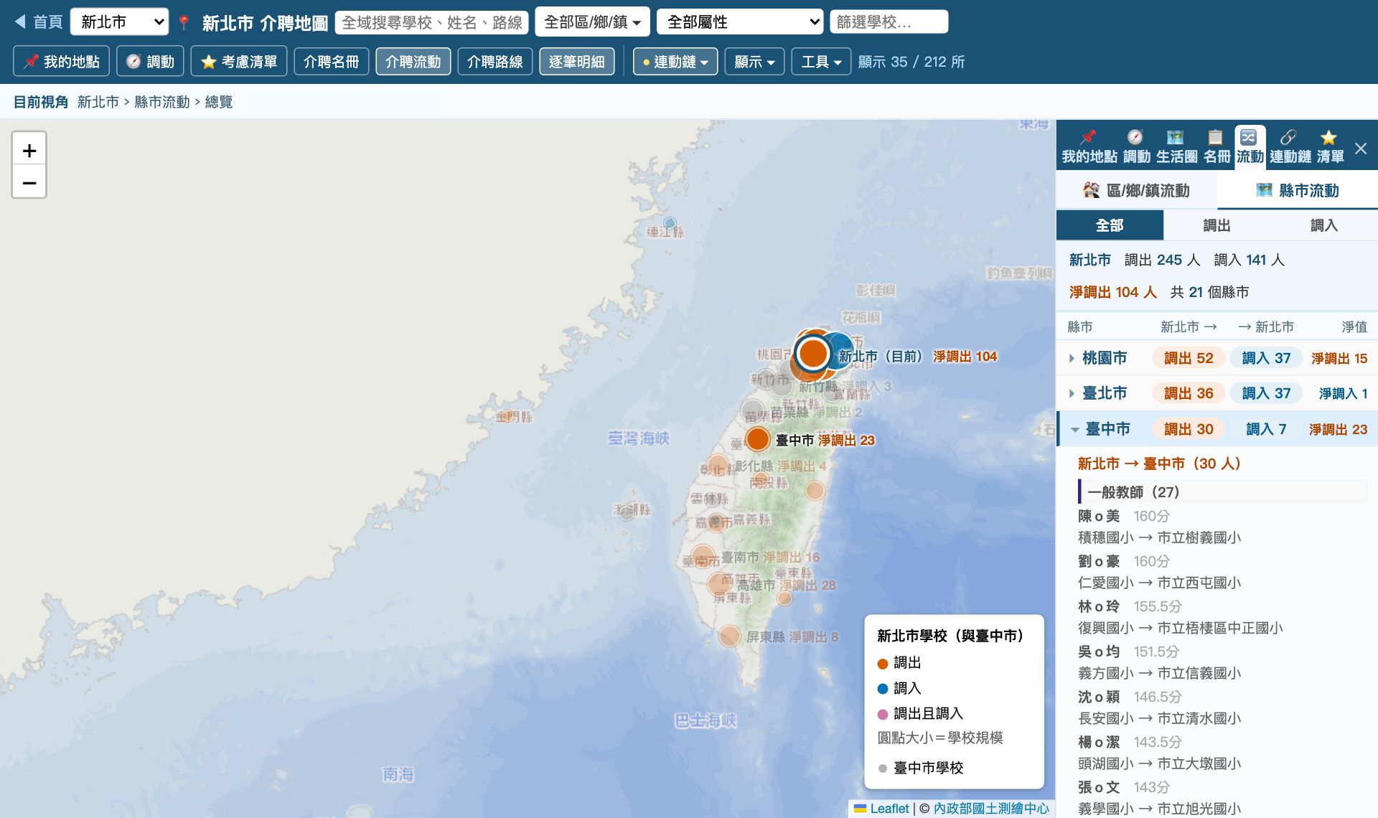Zoom out the map with minus button
1378x818 pixels.
point(29,182)
